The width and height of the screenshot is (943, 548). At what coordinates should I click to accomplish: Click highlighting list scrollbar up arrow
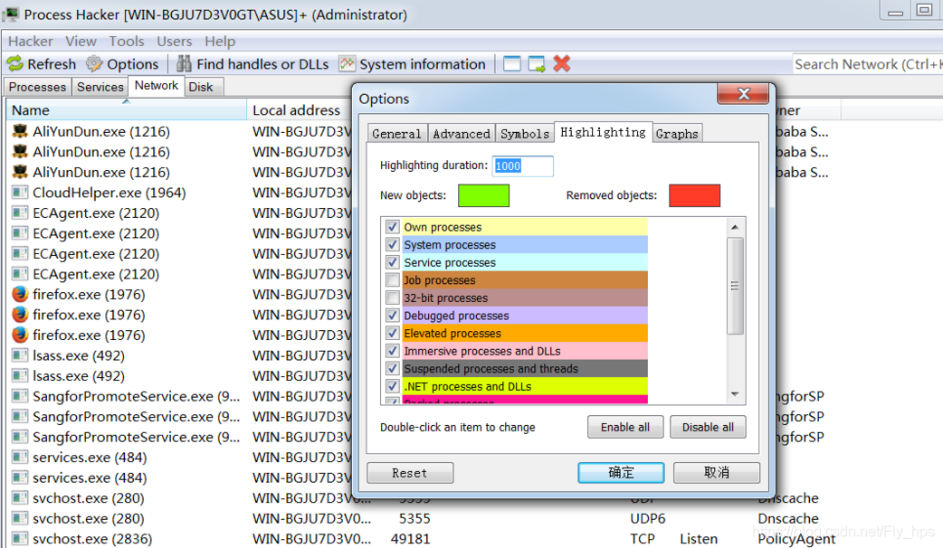(735, 227)
